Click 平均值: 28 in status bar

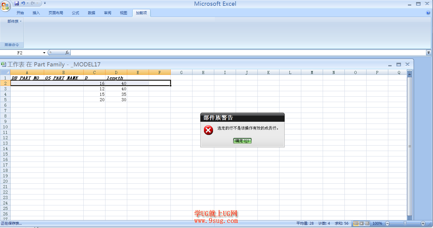point(305,223)
